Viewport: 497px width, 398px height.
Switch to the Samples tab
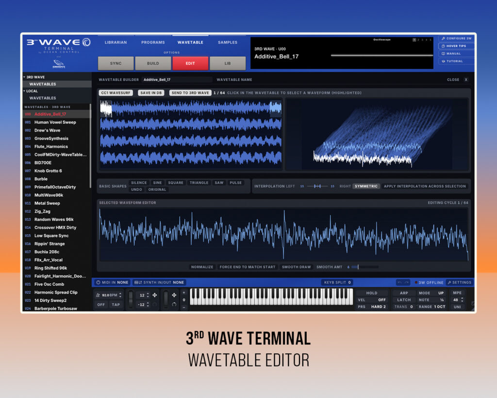pyautogui.click(x=228, y=42)
